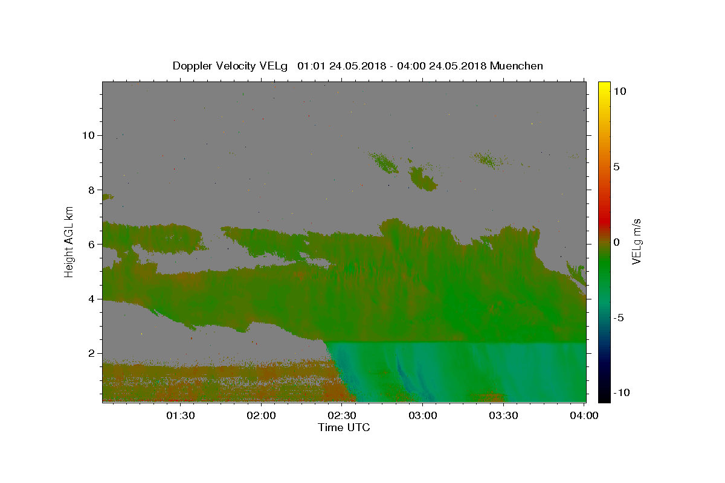Click the 'Time UTC' axis label
The height and width of the screenshot is (483, 725).
(x=344, y=427)
